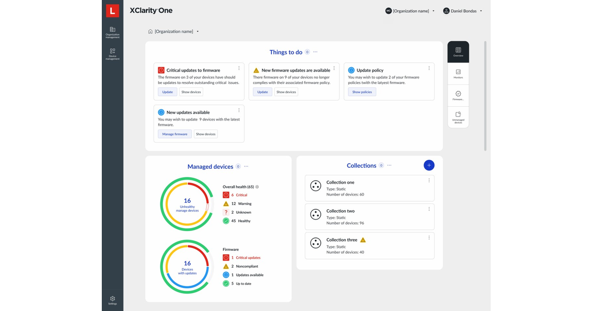Viewport: 593px width, 311px height.
Task: Select the Monitors icon in right sidebar
Action: click(458, 73)
